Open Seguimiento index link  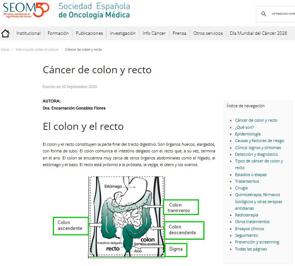coord(246,236)
